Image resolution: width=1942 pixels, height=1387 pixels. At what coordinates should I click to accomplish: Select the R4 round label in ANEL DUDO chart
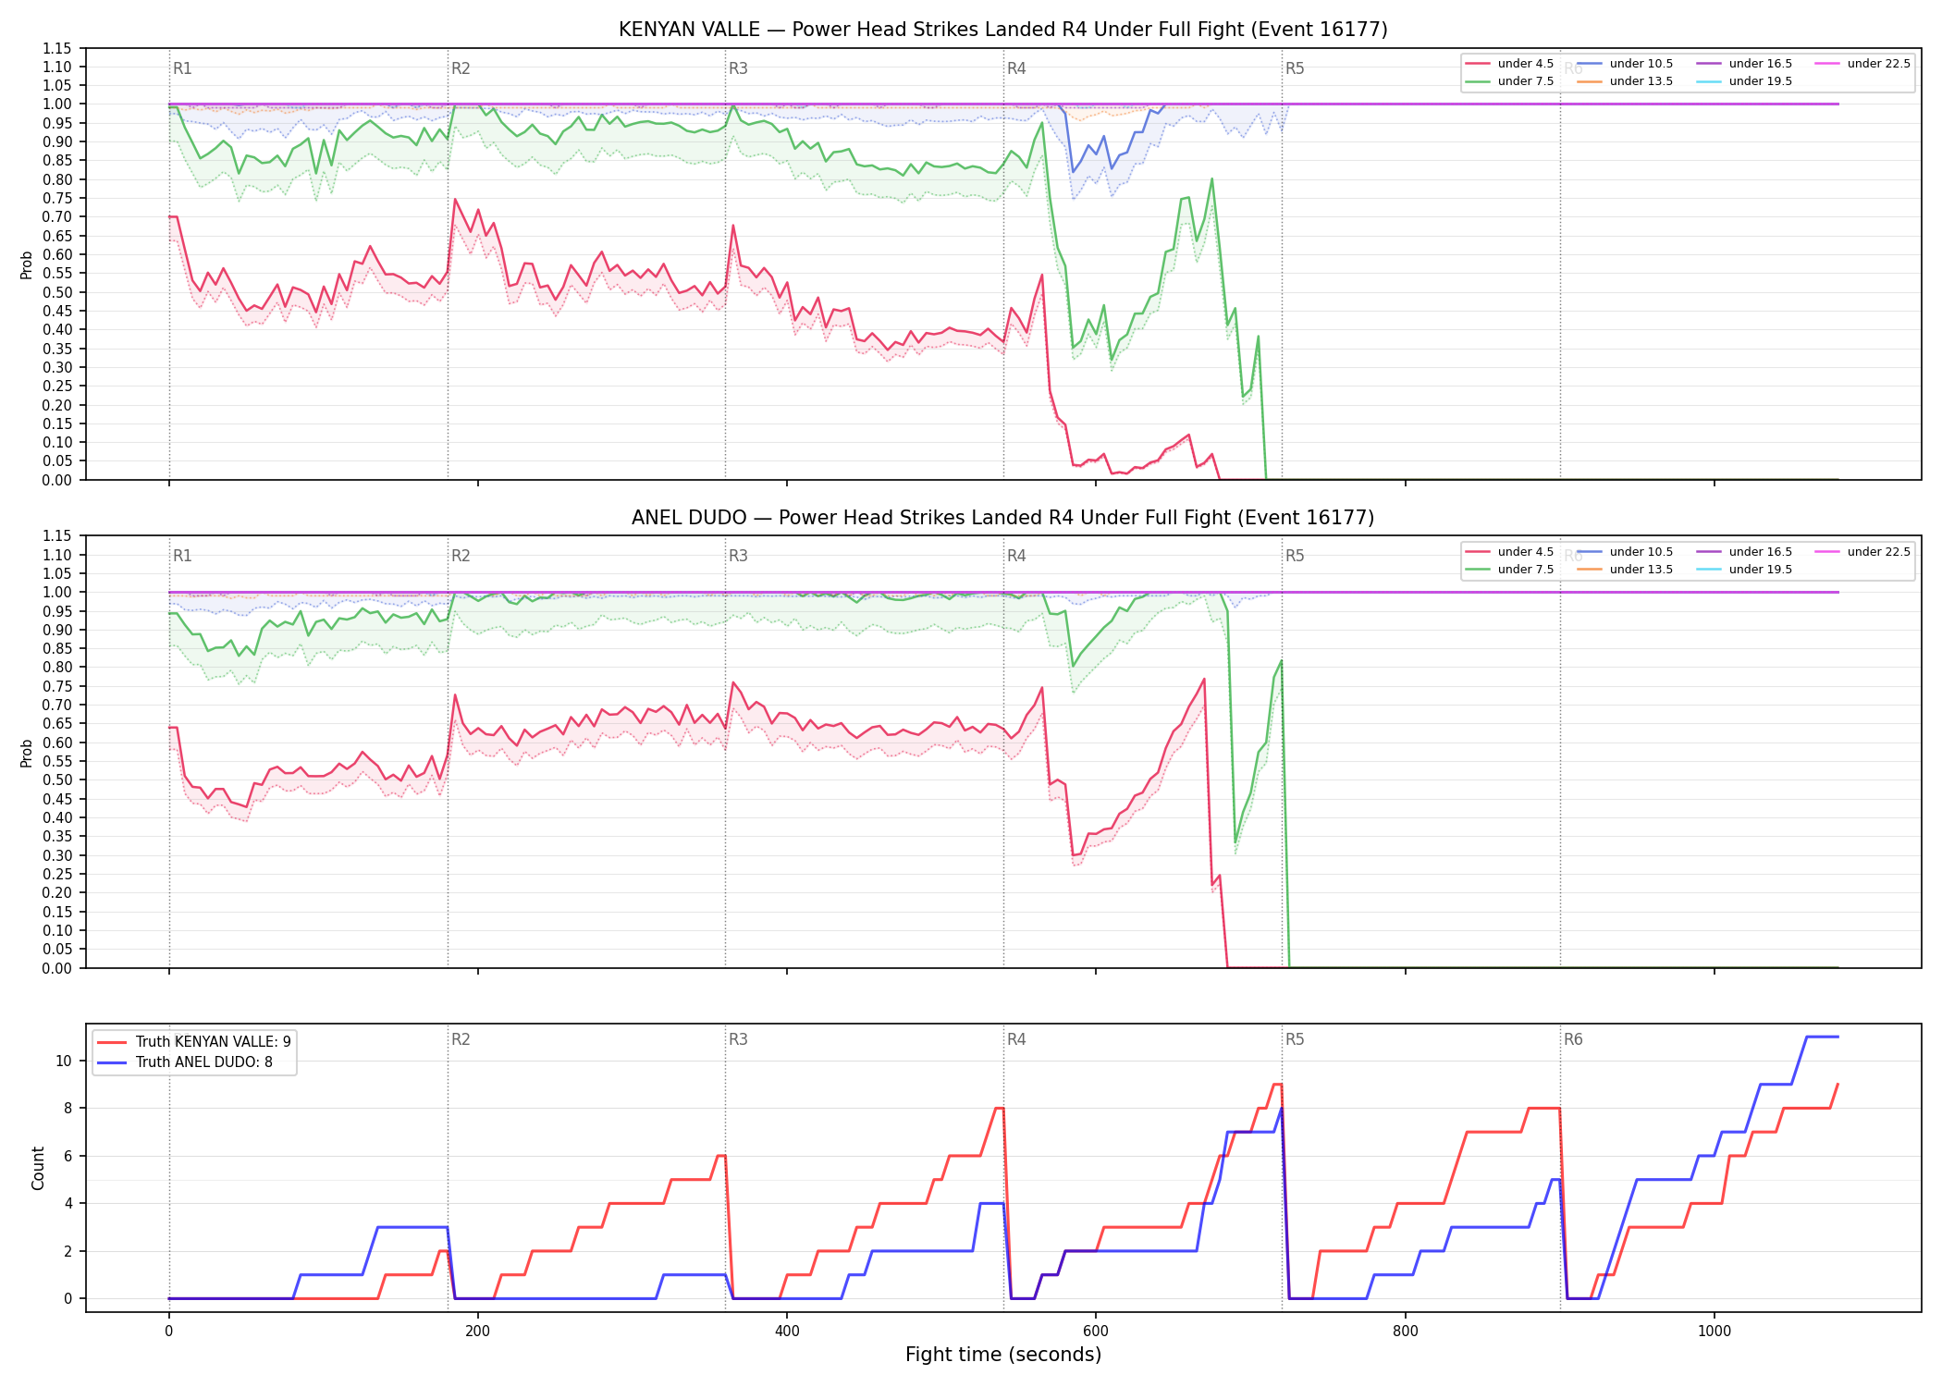(x=1016, y=556)
